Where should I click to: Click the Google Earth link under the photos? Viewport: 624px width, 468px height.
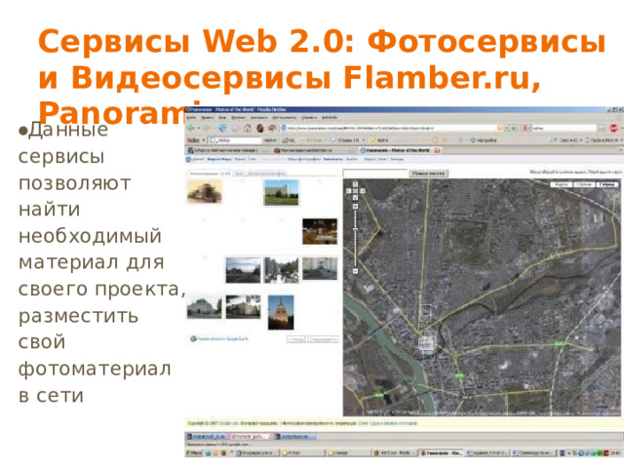tap(219, 338)
